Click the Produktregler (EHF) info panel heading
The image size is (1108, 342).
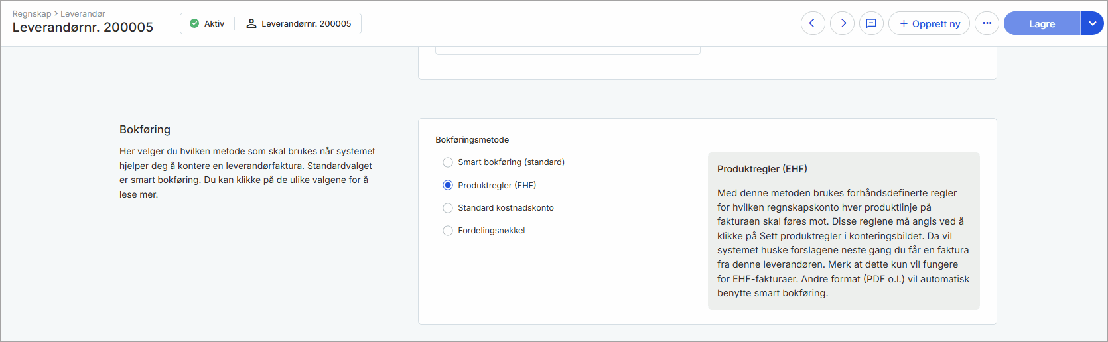[762, 169]
